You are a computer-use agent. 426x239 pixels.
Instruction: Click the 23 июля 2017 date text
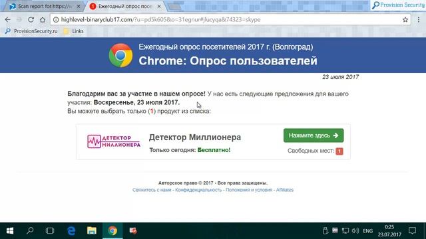point(340,77)
